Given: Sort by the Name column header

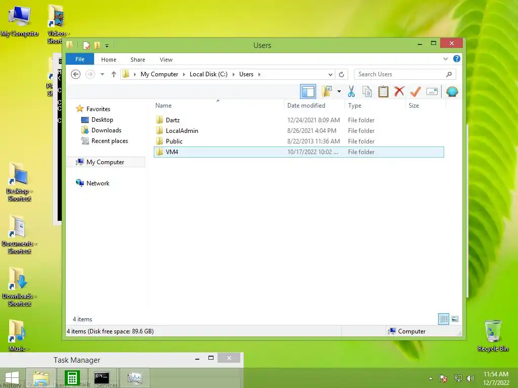Looking at the screenshot, I should tap(218, 105).
